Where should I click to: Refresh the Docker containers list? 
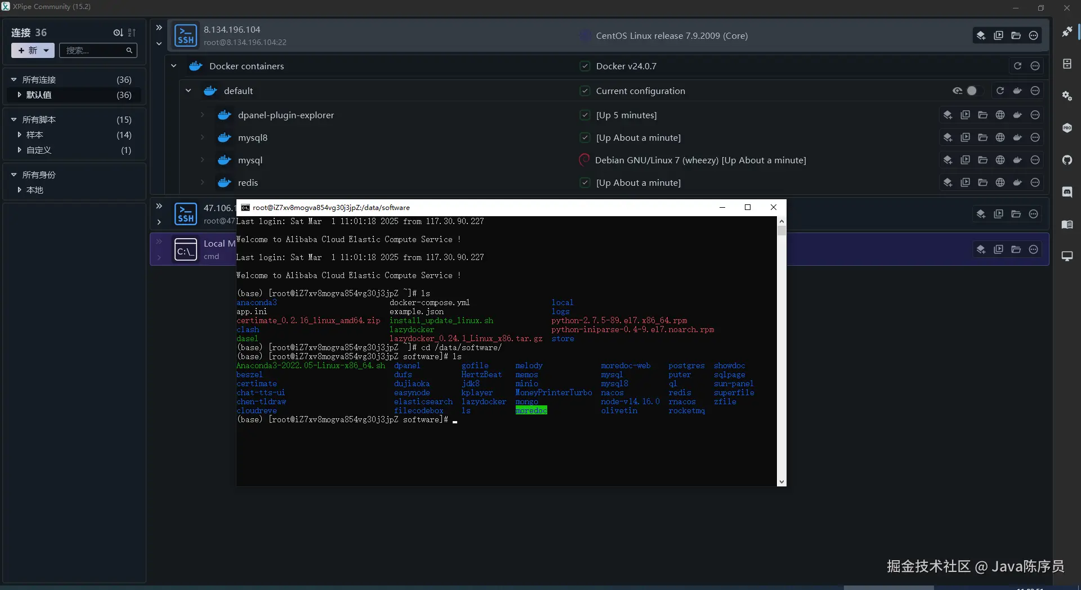(x=1017, y=66)
